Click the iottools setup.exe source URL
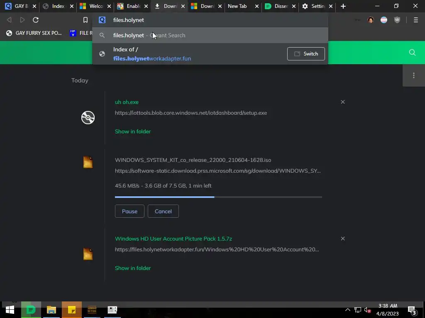425x318 pixels. [x=191, y=113]
